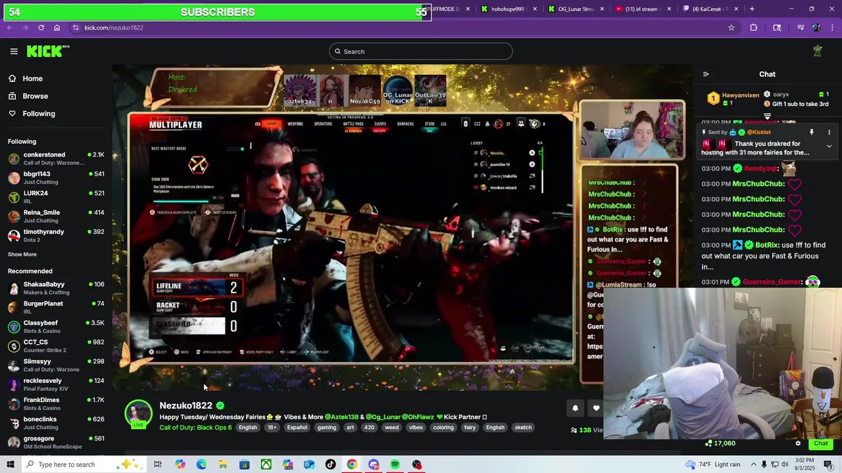The height and width of the screenshot is (473, 842).
Task: Click the Chrome home button
Action: pos(57,28)
